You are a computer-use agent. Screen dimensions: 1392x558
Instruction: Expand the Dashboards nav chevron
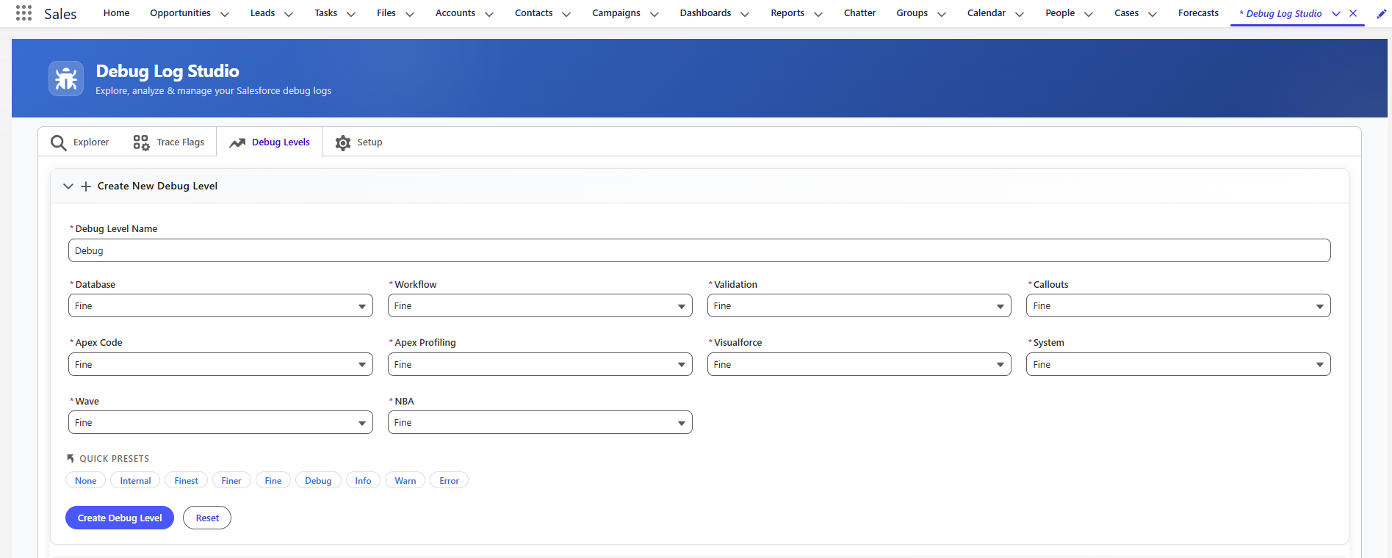pyautogui.click(x=745, y=14)
